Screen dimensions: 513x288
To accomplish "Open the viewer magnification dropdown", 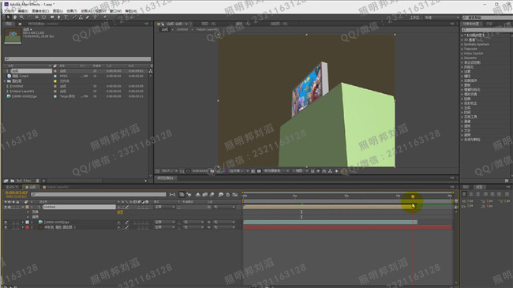I will pyautogui.click(x=170, y=171).
